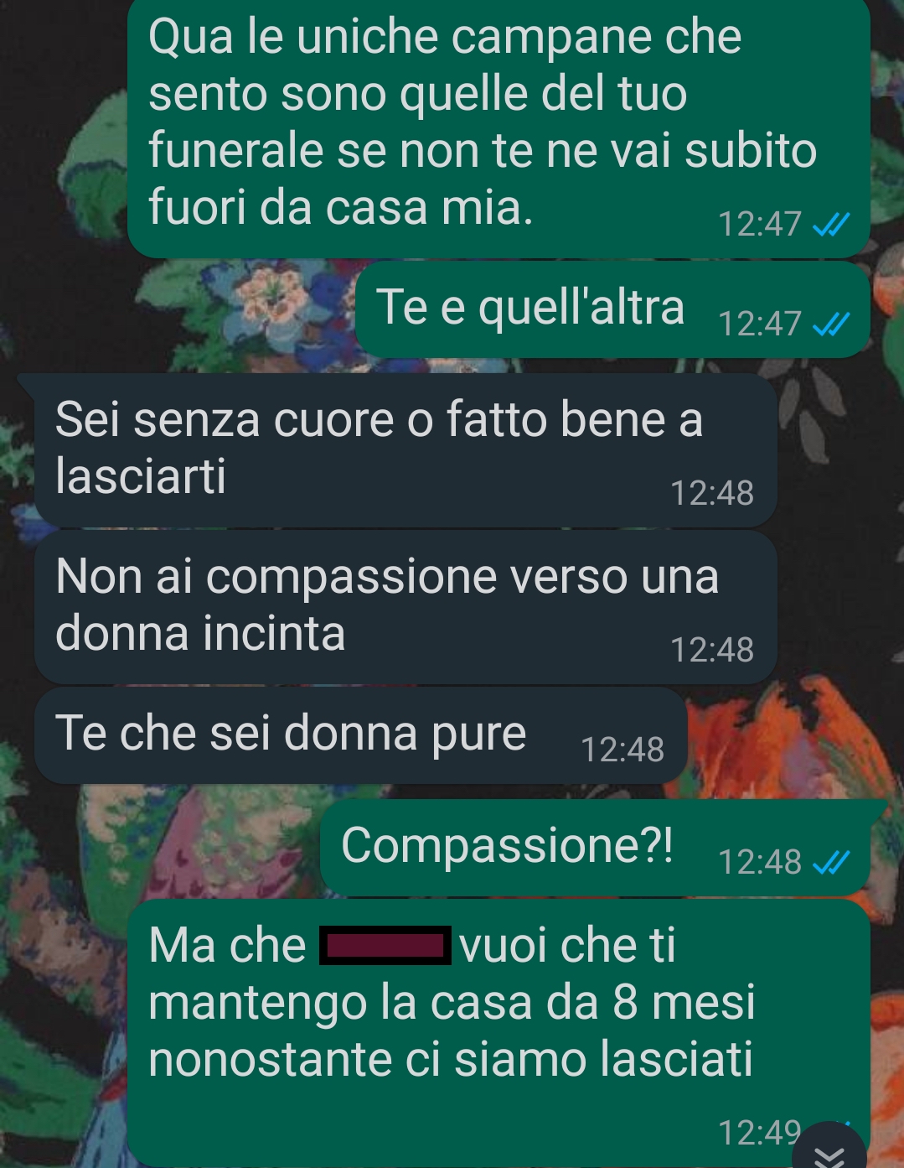Select the 'Non ai compassione' message bubble

pyautogui.click(x=406, y=607)
